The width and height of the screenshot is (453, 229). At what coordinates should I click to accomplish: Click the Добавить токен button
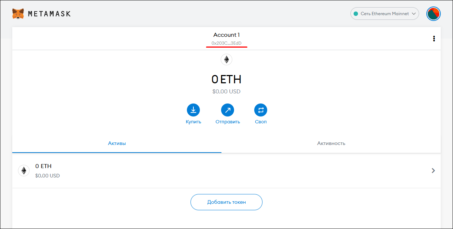[x=226, y=202]
